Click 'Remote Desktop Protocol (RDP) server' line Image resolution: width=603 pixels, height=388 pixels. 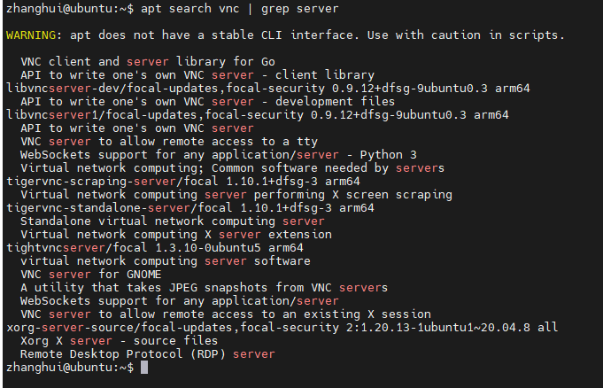[x=148, y=354]
